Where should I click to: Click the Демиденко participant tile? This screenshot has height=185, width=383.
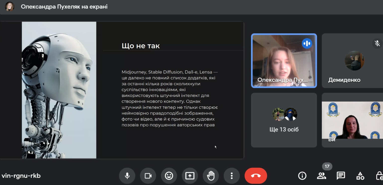[352, 61]
